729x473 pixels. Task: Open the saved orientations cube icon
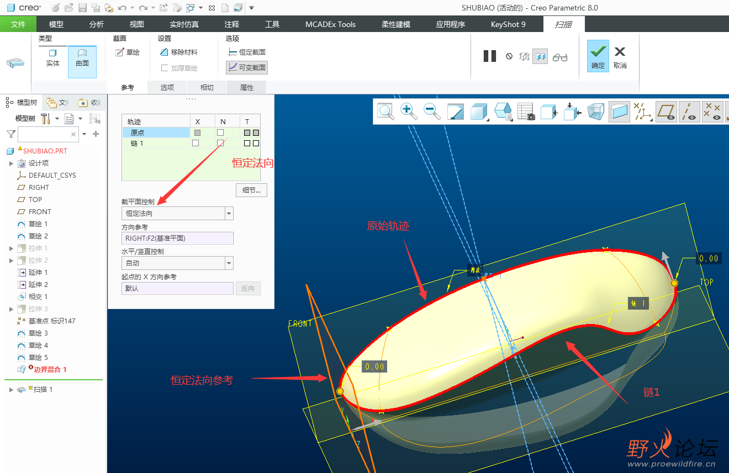(x=503, y=112)
